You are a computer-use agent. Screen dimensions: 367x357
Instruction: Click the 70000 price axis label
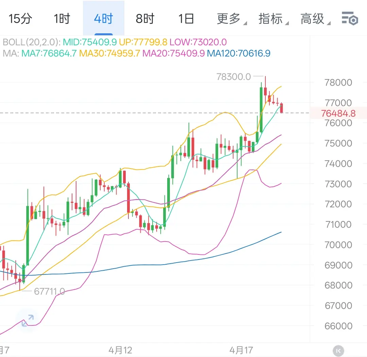click(338, 245)
